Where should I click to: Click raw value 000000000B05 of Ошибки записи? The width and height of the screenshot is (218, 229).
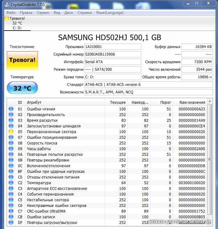[x=192, y=217]
